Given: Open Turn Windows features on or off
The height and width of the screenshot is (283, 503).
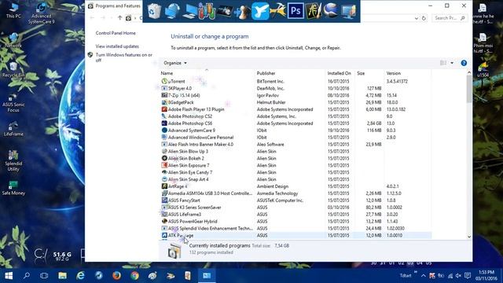Looking at the screenshot, I should click(x=124, y=57).
